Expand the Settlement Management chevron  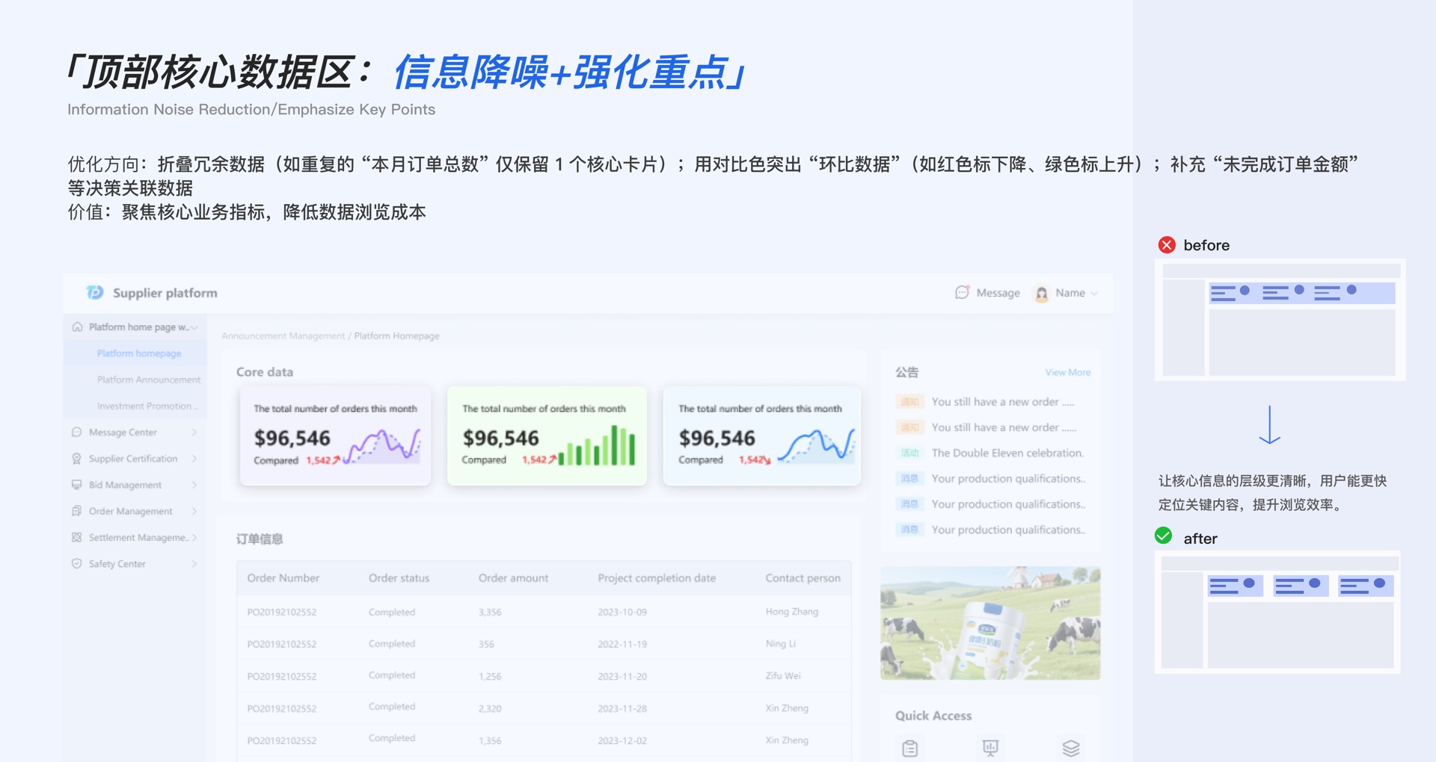(194, 537)
